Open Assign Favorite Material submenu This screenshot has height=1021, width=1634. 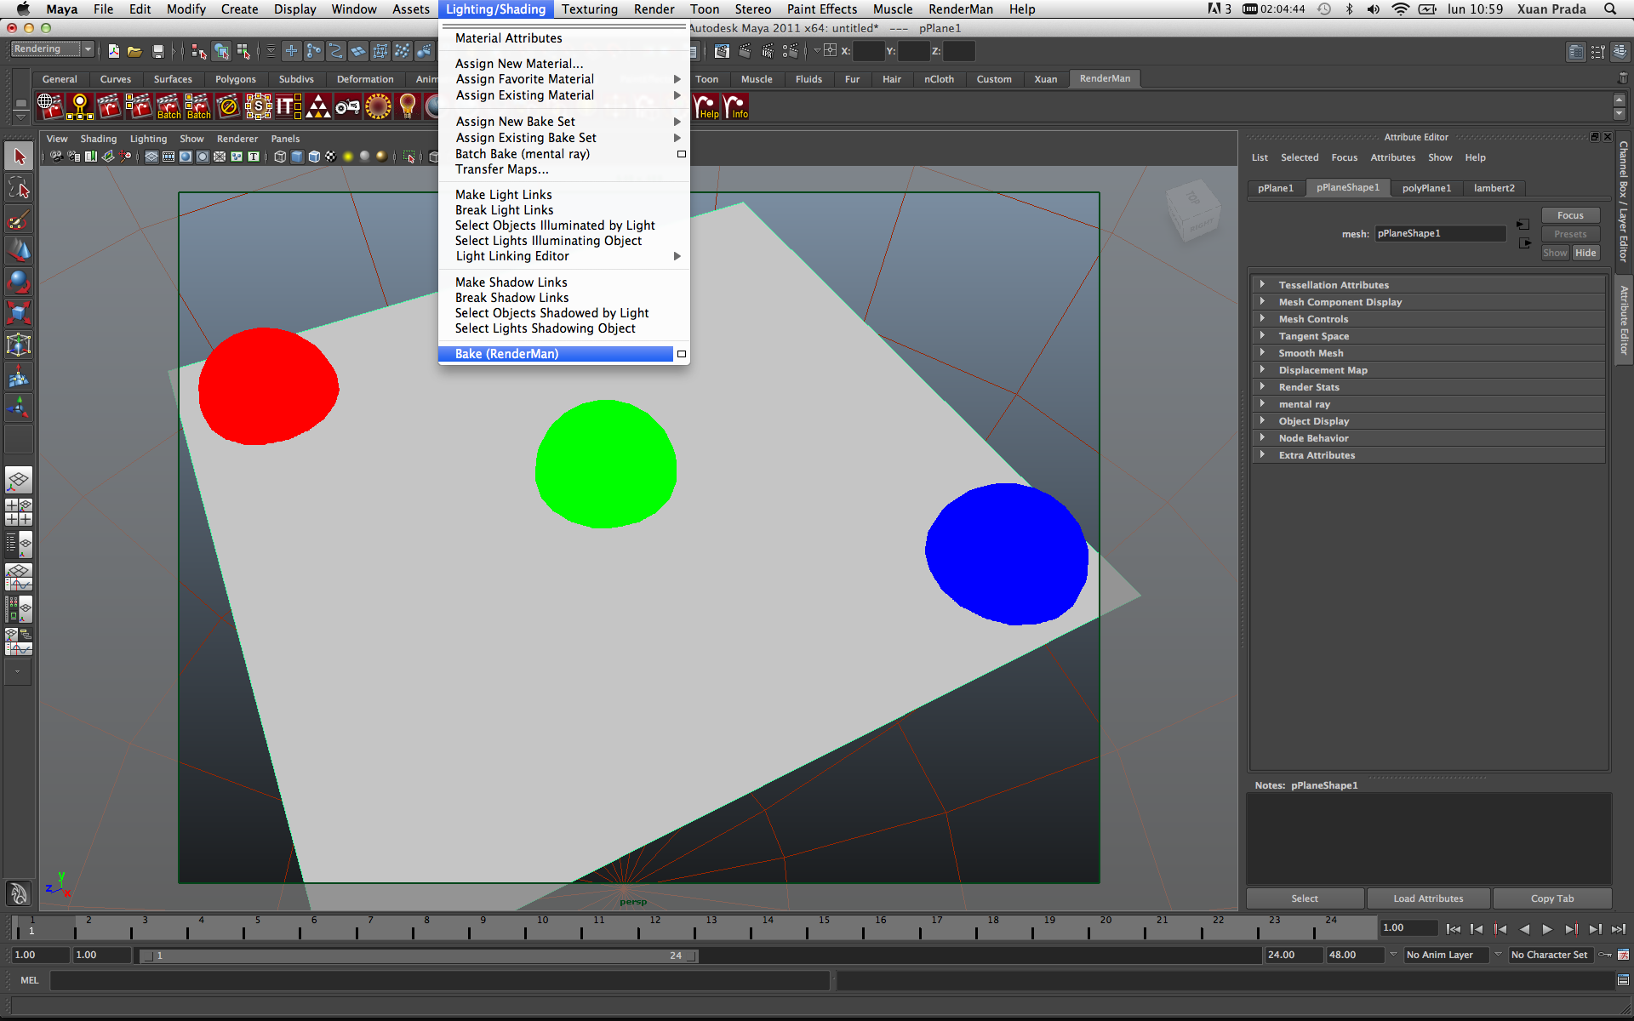[563, 79]
